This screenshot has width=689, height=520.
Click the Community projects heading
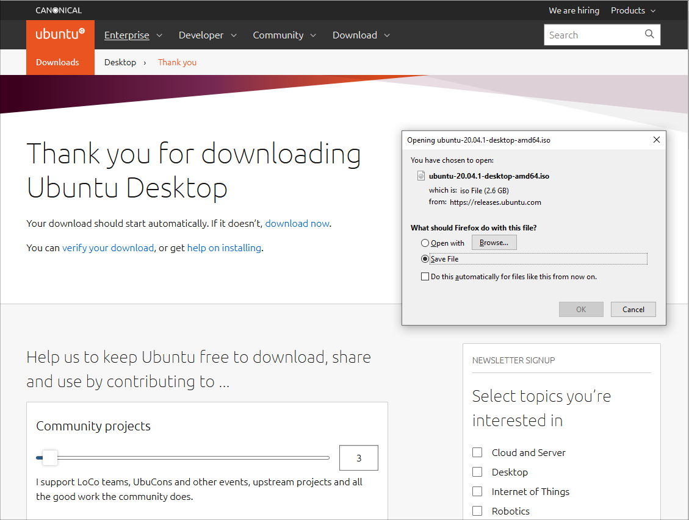[93, 426]
